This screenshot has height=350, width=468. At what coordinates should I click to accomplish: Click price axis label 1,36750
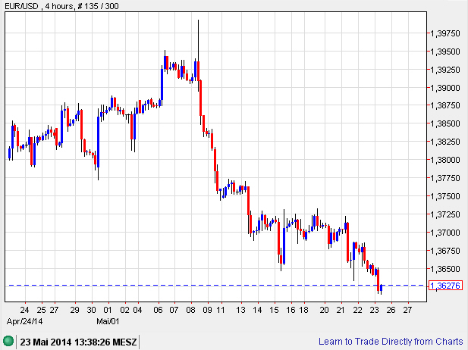(x=445, y=251)
